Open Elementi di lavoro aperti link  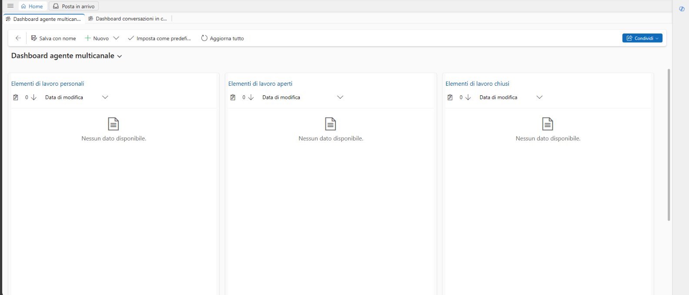pyautogui.click(x=260, y=84)
